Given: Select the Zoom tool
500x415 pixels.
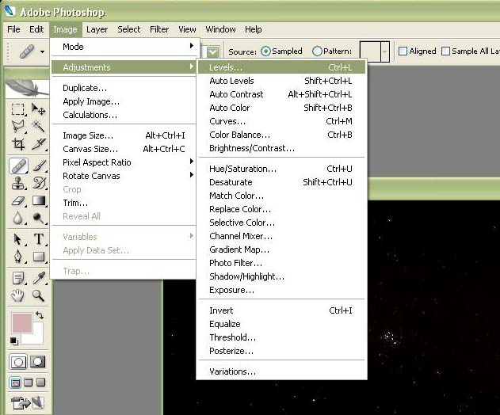Looking at the screenshot, I should 39,295.
